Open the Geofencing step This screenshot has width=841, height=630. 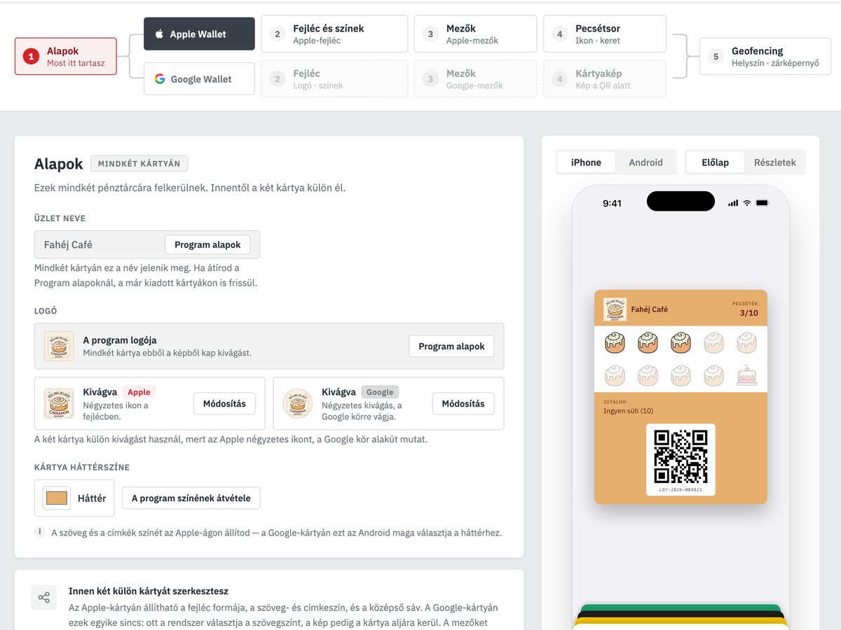pyautogui.click(x=765, y=57)
